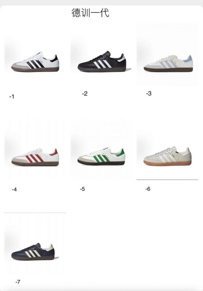Select the white sneaker with black stripes
The width and height of the screenshot is (203, 291).
35,63
